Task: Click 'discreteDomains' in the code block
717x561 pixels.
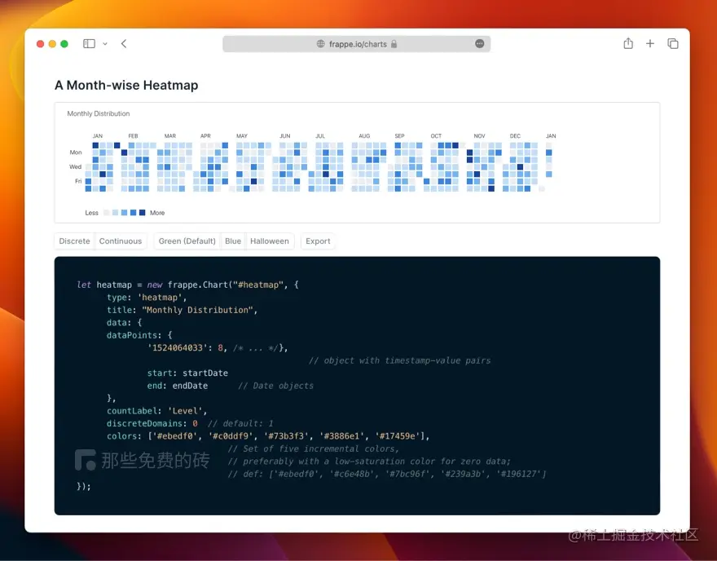Action: point(144,423)
